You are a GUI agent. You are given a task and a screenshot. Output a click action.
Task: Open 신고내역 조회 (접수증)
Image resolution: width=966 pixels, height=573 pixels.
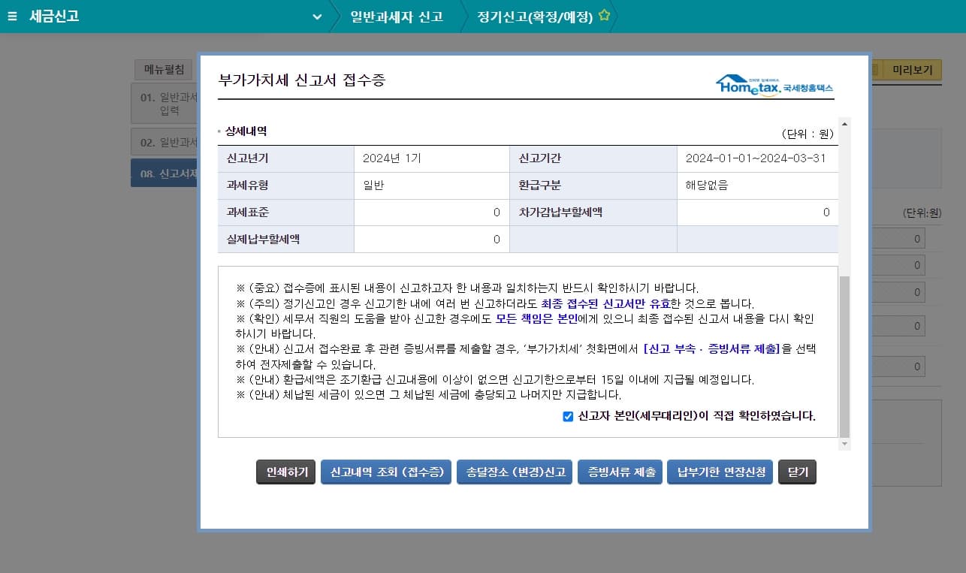[x=386, y=472]
